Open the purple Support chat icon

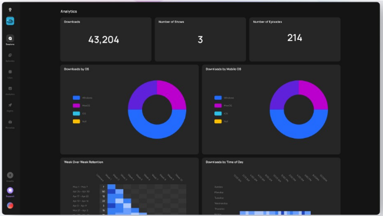tap(10, 190)
